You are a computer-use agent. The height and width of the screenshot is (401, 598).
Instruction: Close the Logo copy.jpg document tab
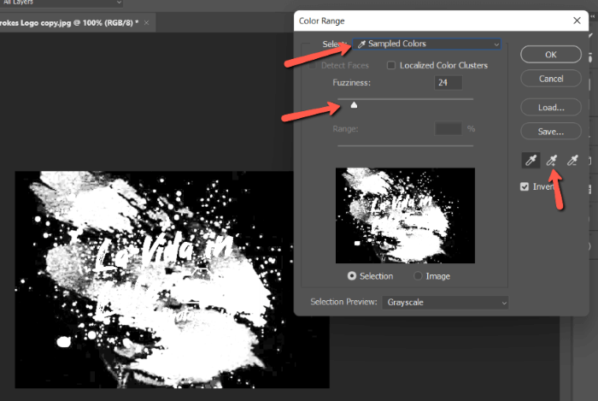point(145,21)
